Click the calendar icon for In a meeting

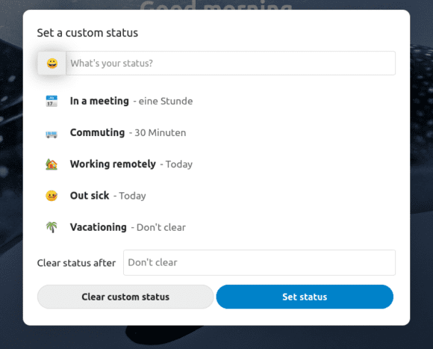[52, 101]
